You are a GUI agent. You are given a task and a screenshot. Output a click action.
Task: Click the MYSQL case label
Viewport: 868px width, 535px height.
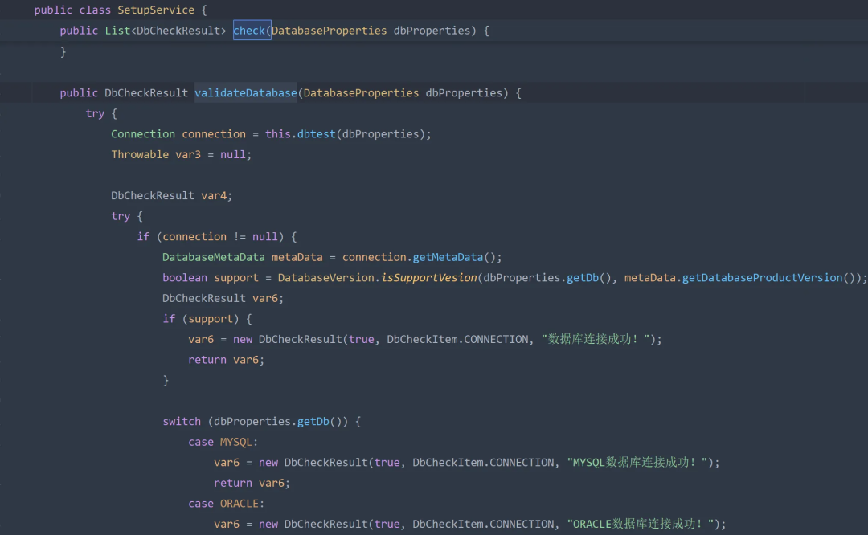point(235,442)
